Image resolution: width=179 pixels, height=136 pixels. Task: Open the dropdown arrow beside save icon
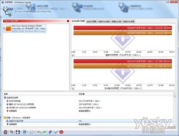pos(21,132)
